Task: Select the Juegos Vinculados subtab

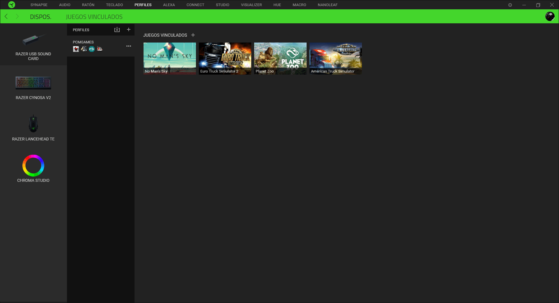Action: tap(94, 17)
